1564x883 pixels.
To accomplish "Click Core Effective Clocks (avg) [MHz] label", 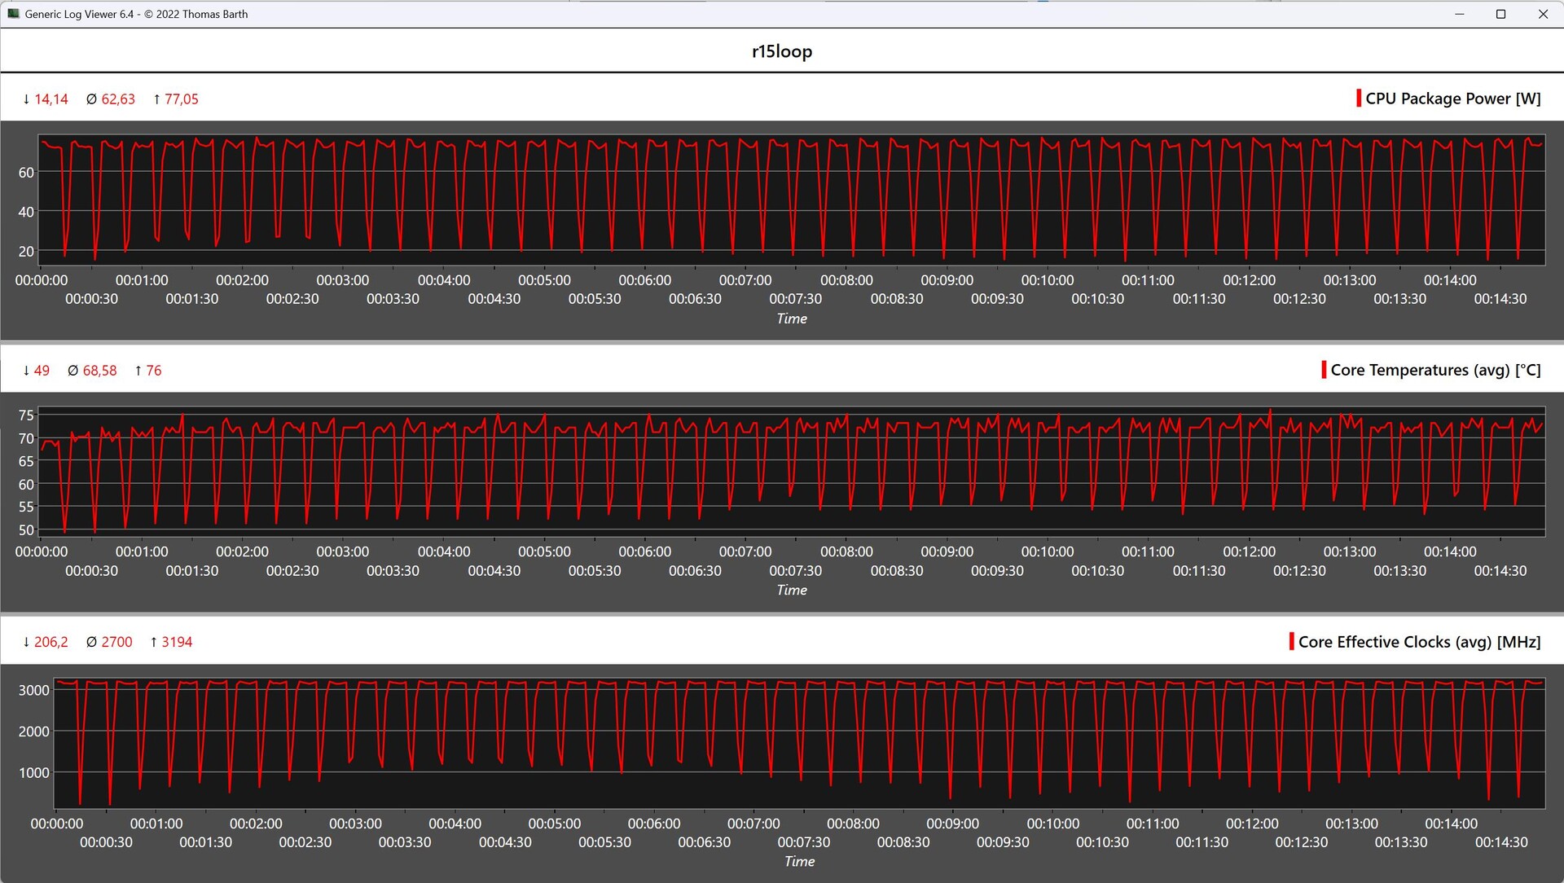I will 1419,642.
